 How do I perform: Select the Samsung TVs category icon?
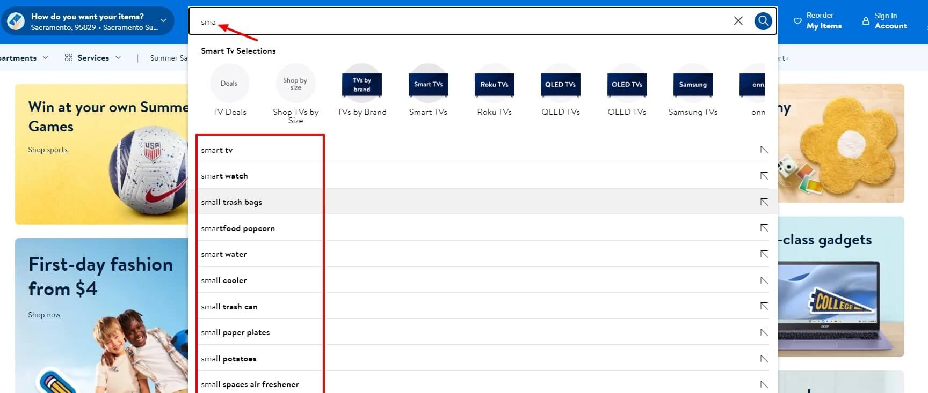(693, 84)
